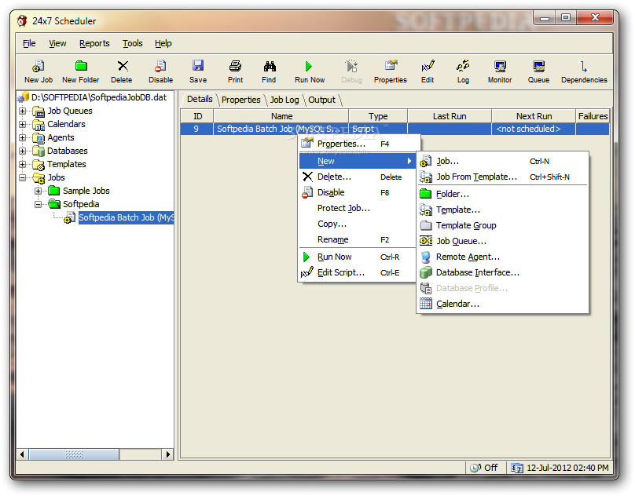Choose Template Group in the submenu
Viewport: 635px width, 496px height.
pyautogui.click(x=502, y=225)
